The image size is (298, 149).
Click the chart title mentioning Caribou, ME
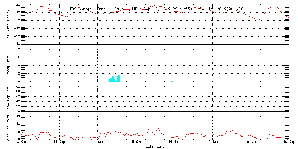click(x=158, y=9)
